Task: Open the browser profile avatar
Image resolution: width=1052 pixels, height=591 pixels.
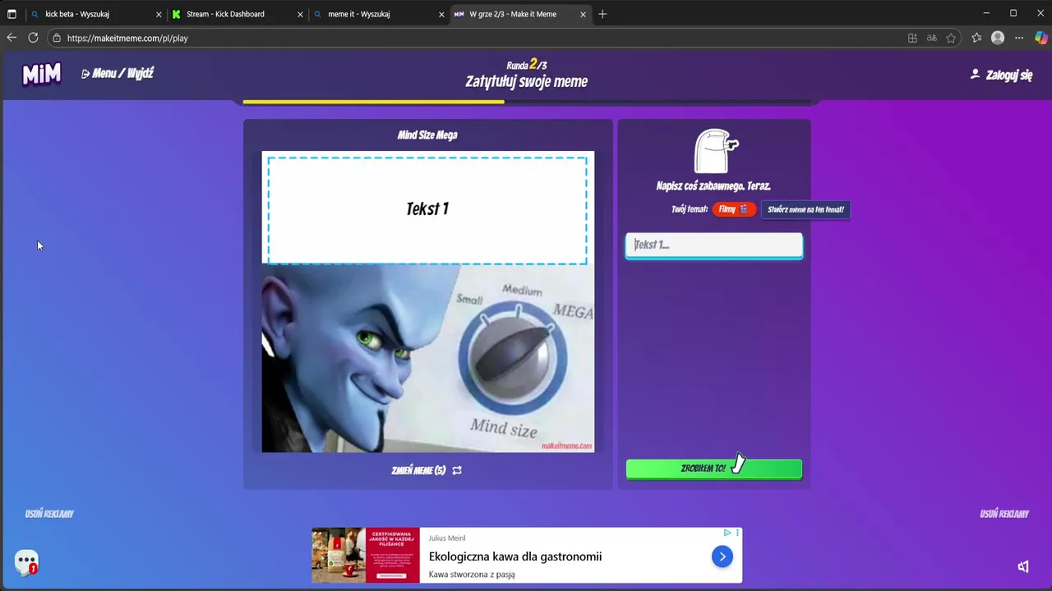Action: click(x=998, y=38)
